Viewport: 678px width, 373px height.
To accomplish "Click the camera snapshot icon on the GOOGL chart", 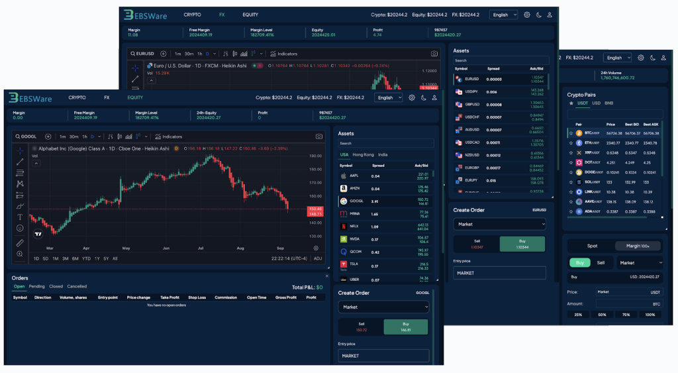I will (318, 136).
